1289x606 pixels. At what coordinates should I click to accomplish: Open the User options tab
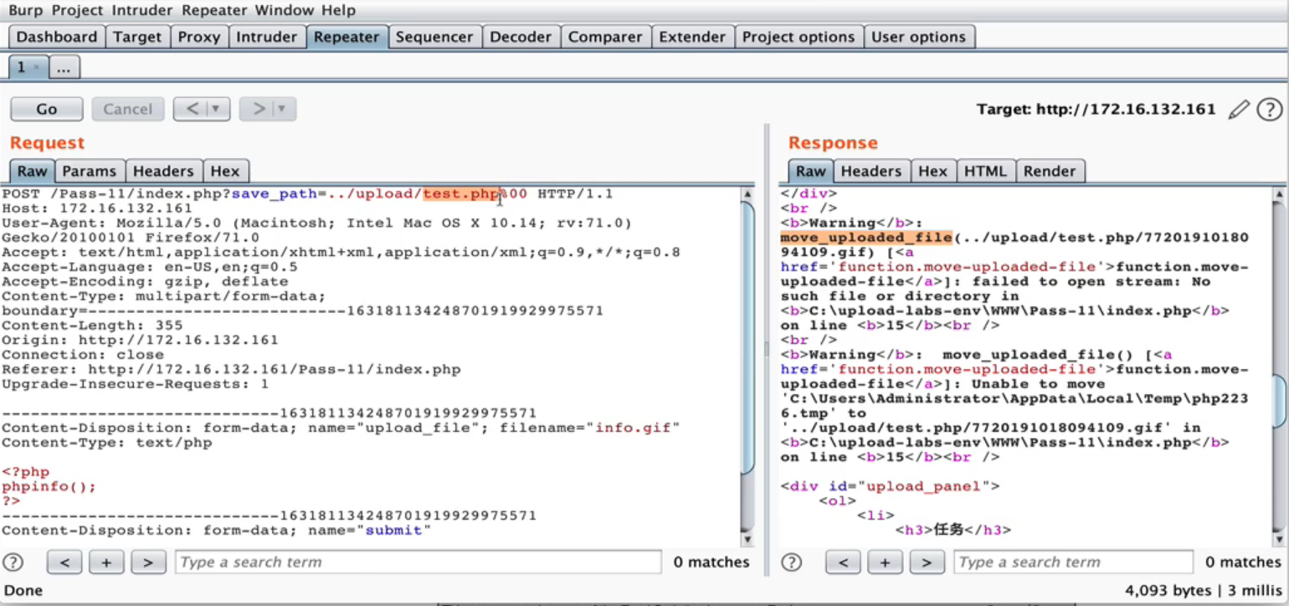pos(919,37)
